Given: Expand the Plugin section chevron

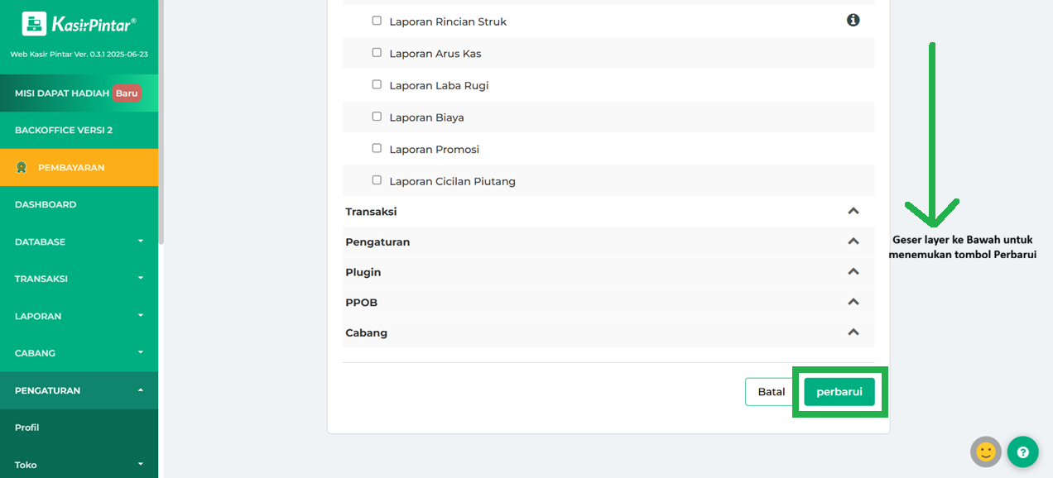Looking at the screenshot, I should point(853,271).
